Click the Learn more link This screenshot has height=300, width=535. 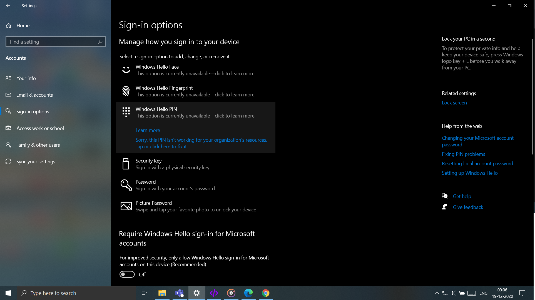pos(148,130)
